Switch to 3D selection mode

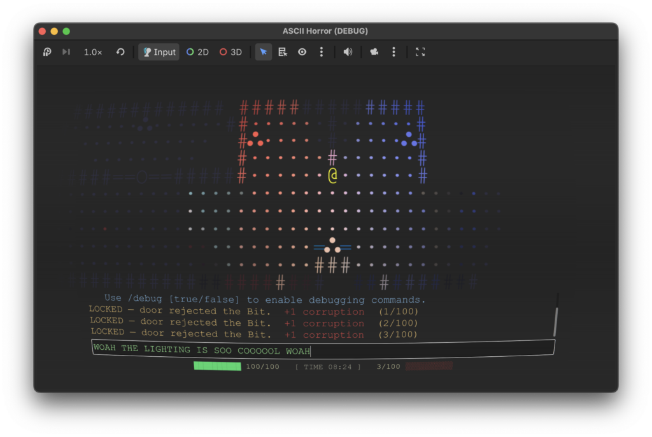pos(230,52)
